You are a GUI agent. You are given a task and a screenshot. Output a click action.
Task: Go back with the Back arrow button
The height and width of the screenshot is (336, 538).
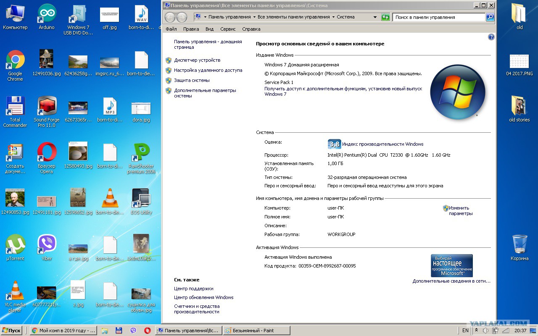coord(170,17)
